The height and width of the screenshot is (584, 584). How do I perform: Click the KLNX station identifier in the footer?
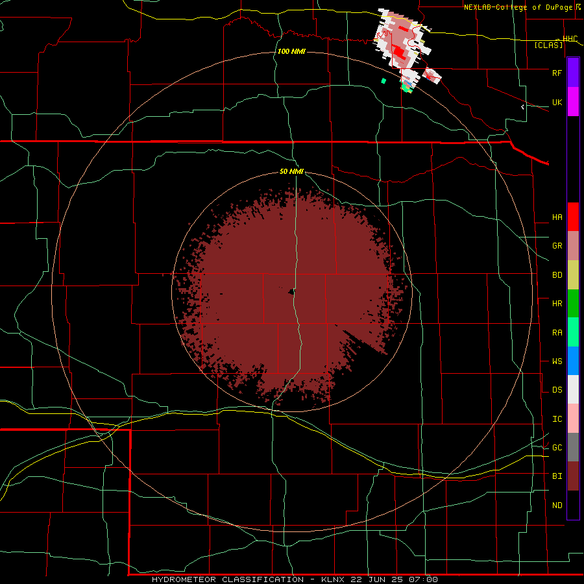tap(333, 579)
